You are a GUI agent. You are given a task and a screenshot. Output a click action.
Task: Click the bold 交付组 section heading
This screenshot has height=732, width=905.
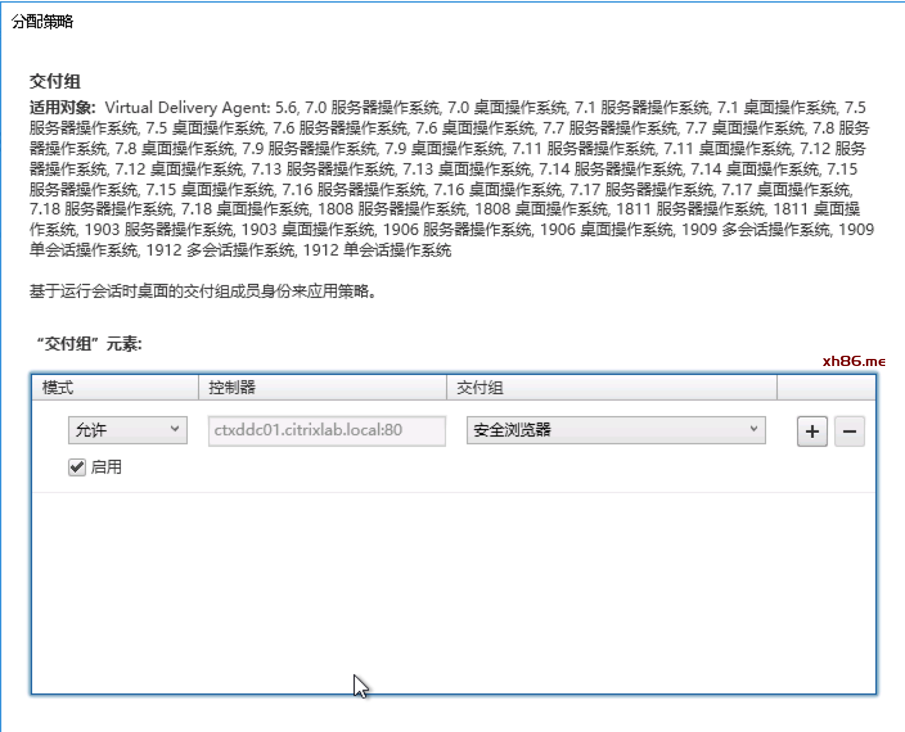pos(55,82)
